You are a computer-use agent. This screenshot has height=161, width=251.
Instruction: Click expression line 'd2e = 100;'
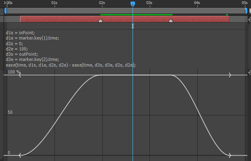click(x=17, y=49)
